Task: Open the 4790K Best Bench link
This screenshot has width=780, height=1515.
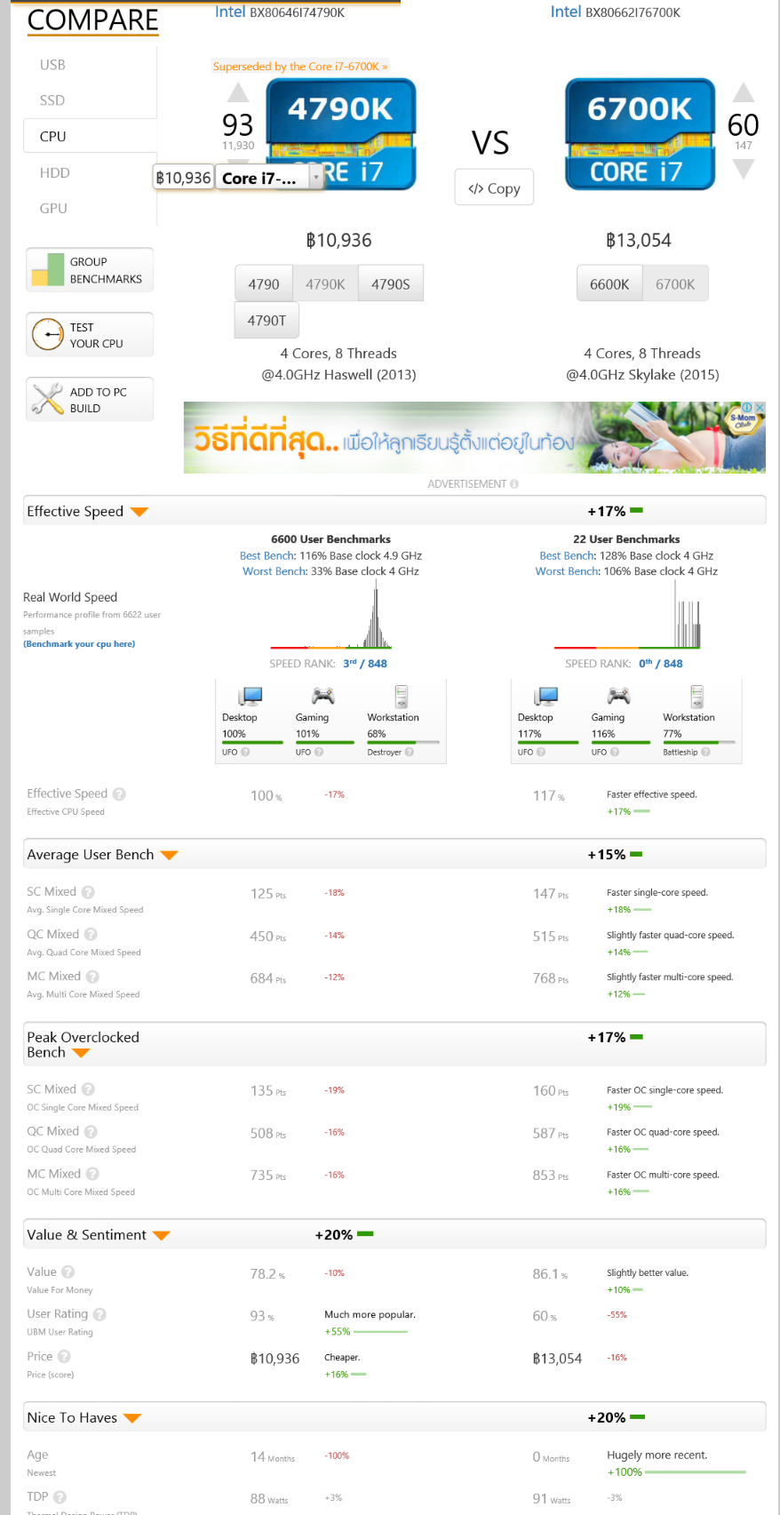Action: point(267,556)
